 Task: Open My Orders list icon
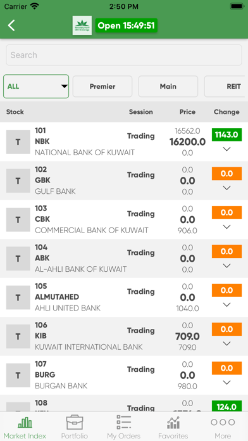[123, 422]
